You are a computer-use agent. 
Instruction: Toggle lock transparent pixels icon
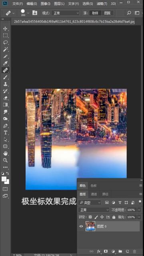point(90,217)
